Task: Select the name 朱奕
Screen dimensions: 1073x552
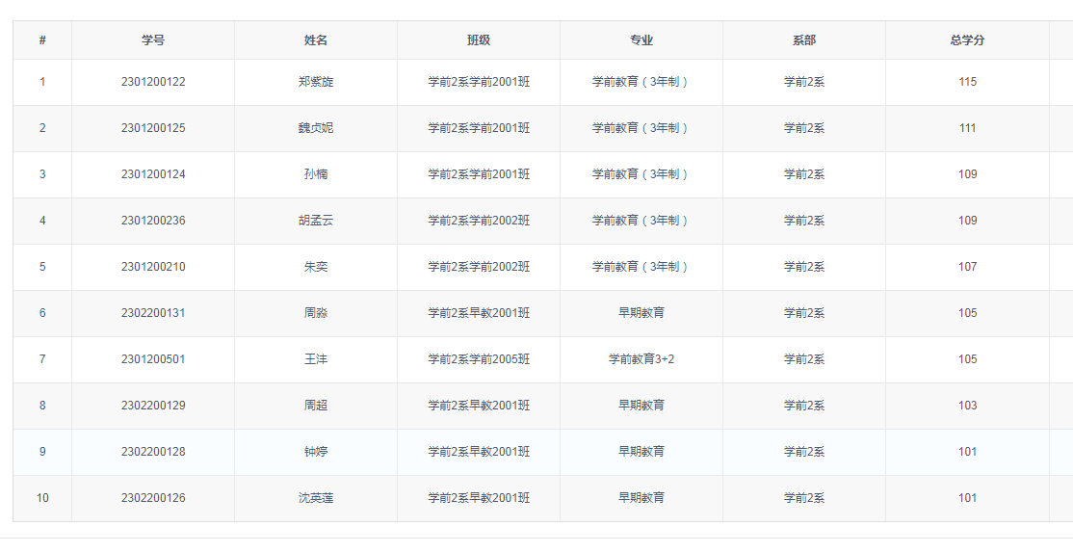Action: click(316, 267)
